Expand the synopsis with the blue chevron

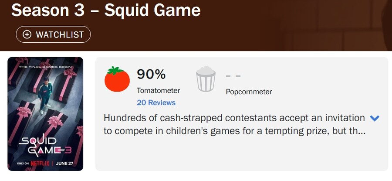tap(374, 118)
